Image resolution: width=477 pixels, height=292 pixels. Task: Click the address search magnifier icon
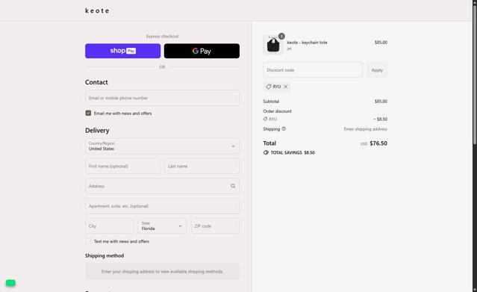[x=233, y=186]
